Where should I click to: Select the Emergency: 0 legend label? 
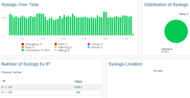[34, 44]
